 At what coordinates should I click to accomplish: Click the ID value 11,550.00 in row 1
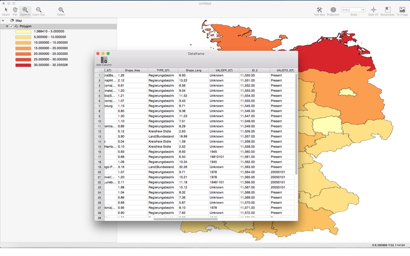click(x=255, y=75)
